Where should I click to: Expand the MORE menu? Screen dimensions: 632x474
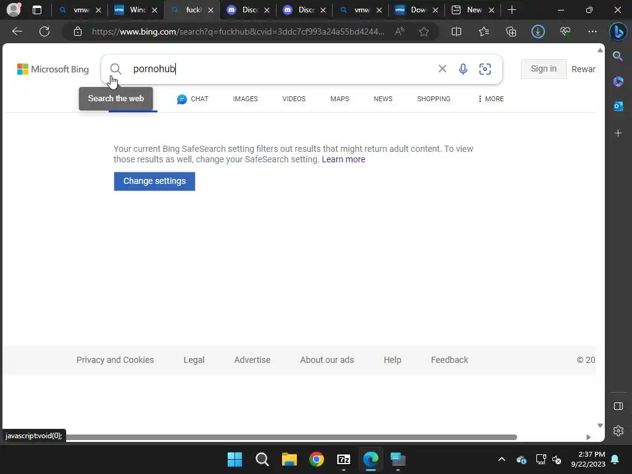click(491, 99)
